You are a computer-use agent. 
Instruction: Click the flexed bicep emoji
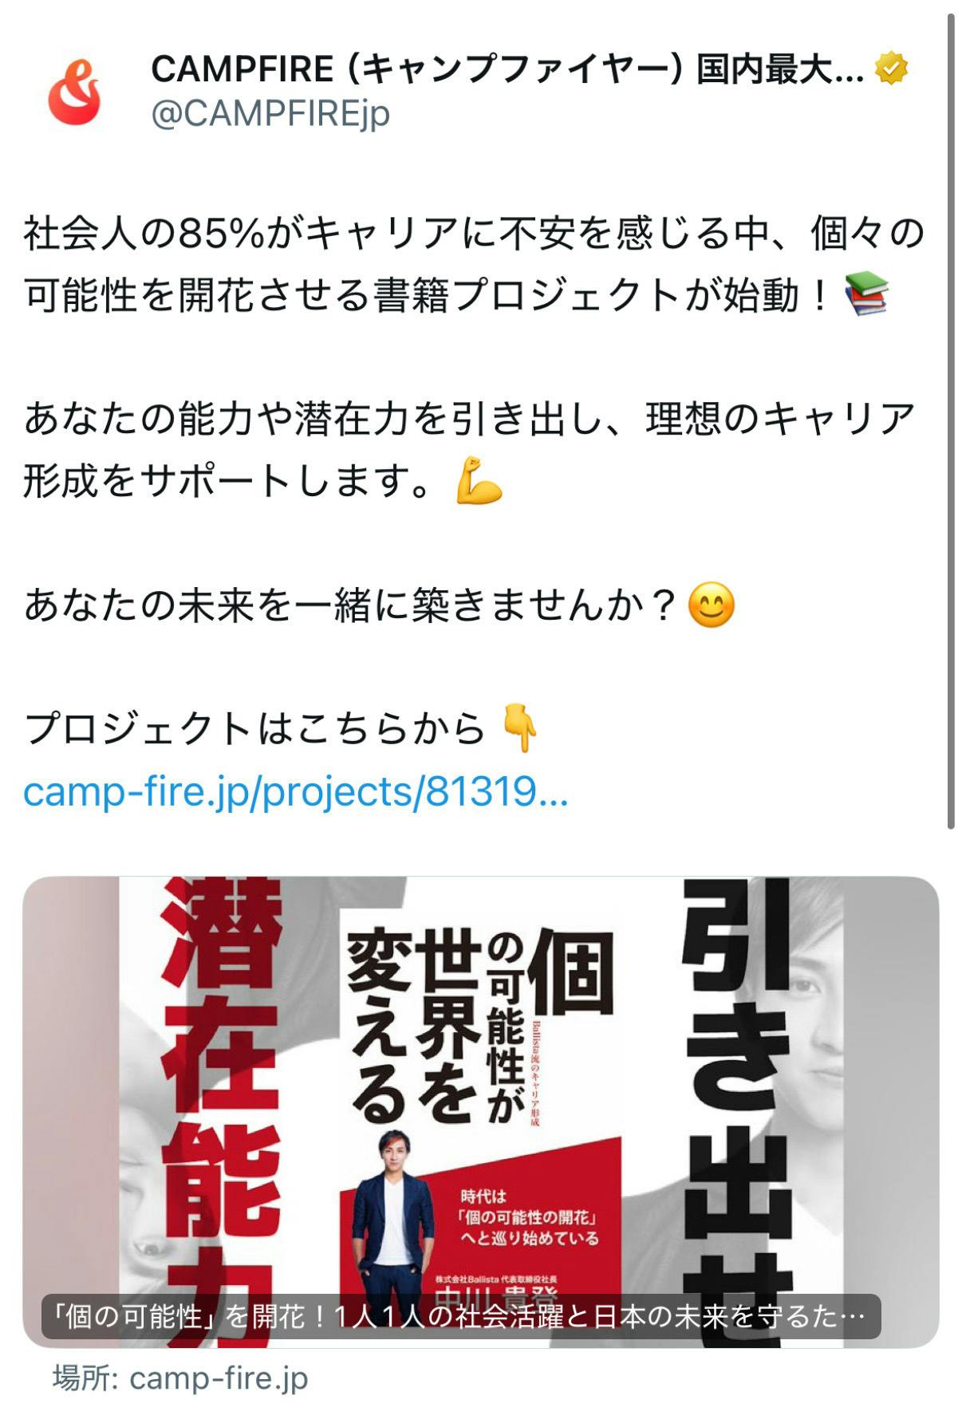point(479,480)
